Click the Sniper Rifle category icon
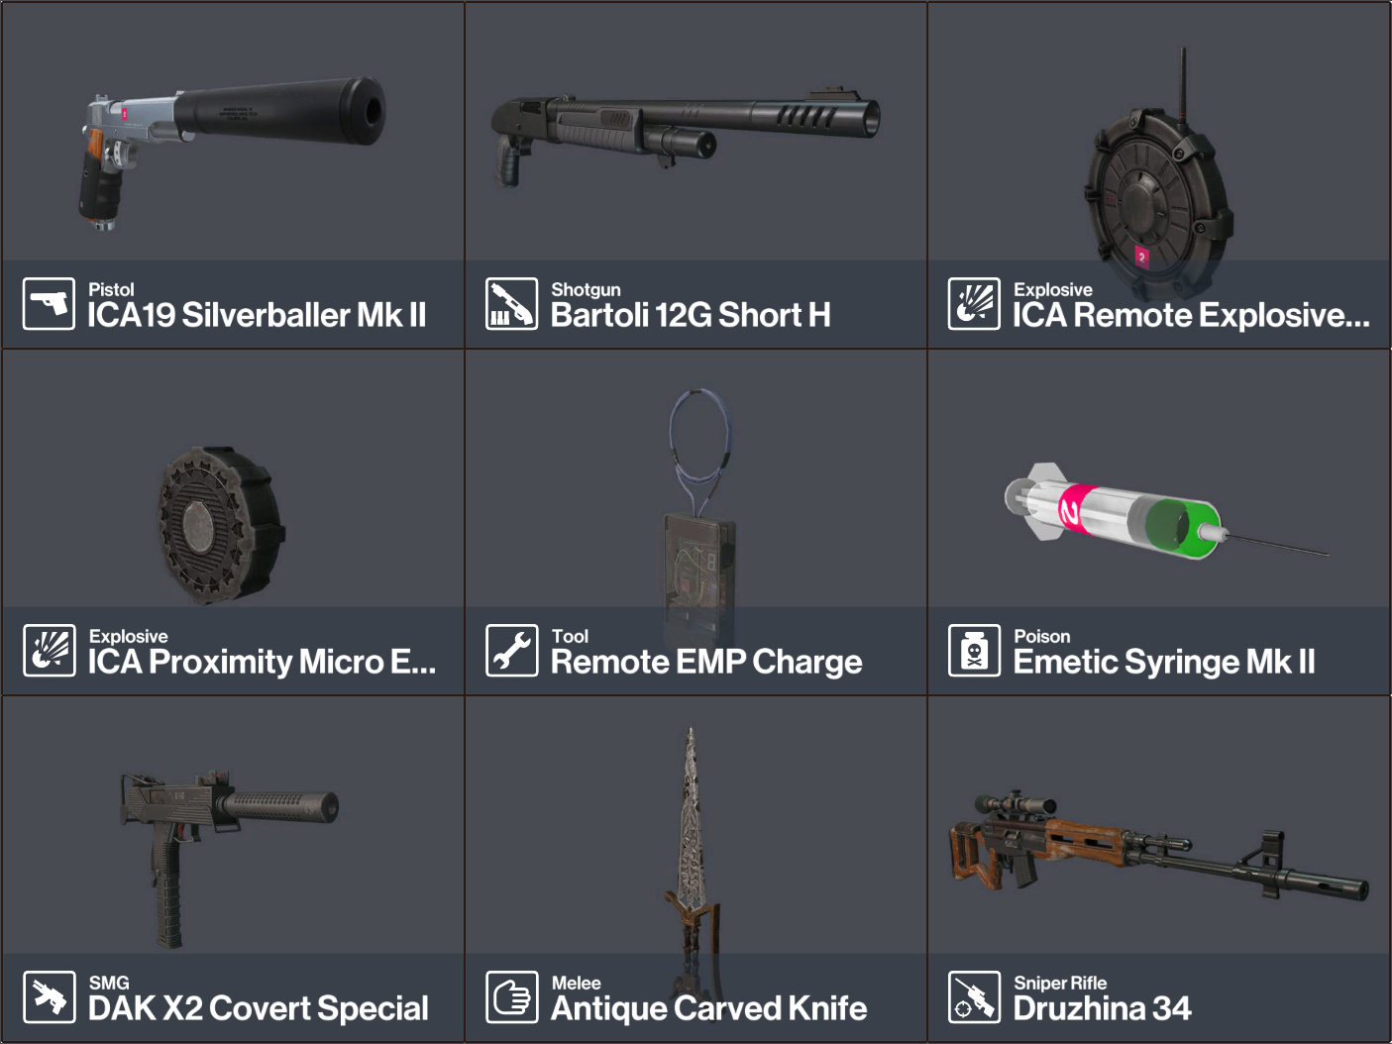Viewport: 1392px width, 1044px height. [974, 997]
